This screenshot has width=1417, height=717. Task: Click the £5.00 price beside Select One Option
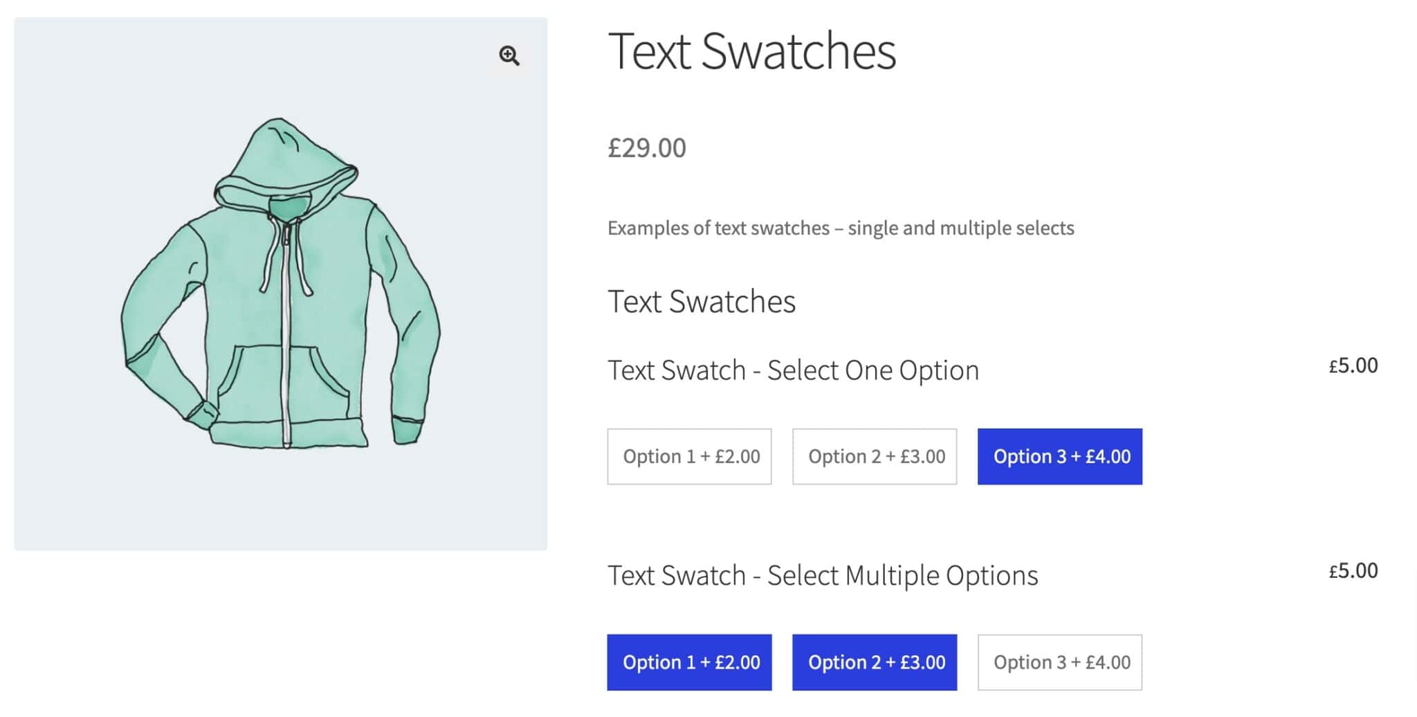[x=1353, y=365]
